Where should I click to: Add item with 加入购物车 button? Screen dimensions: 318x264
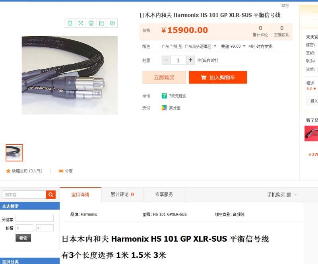pyautogui.click(x=218, y=77)
